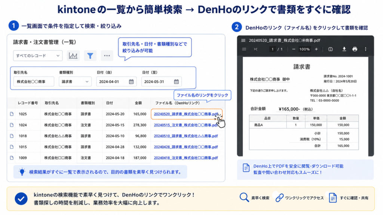Viewport: 383px width, 215px height.
Task: Open record 1025 detail document icon
Action: [12, 114]
